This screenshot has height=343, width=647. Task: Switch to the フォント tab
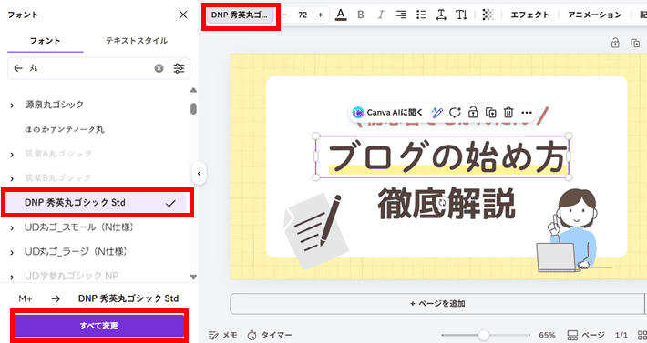click(x=45, y=41)
